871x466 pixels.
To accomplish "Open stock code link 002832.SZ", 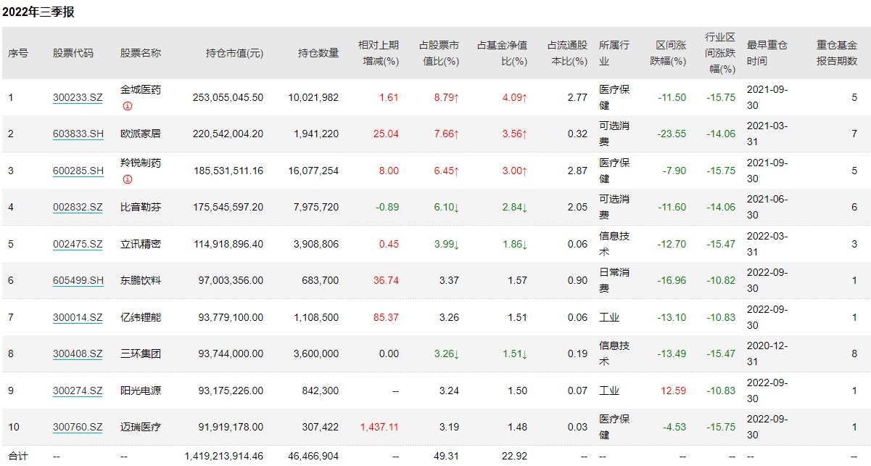I will click(x=78, y=207).
